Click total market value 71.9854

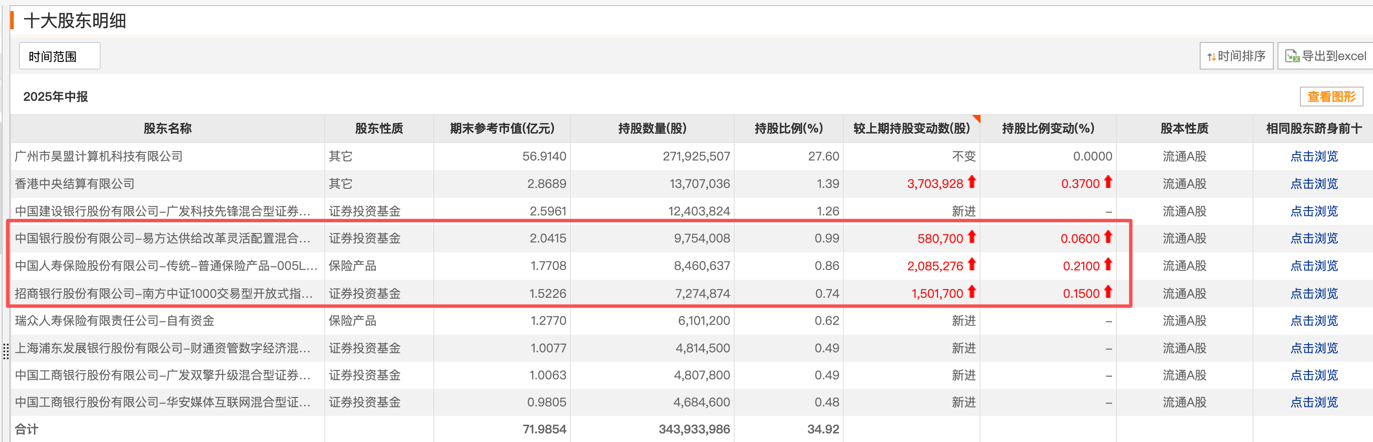(x=544, y=429)
